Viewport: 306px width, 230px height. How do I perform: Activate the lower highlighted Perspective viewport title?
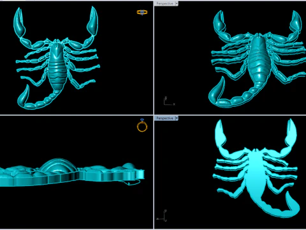click(x=164, y=118)
